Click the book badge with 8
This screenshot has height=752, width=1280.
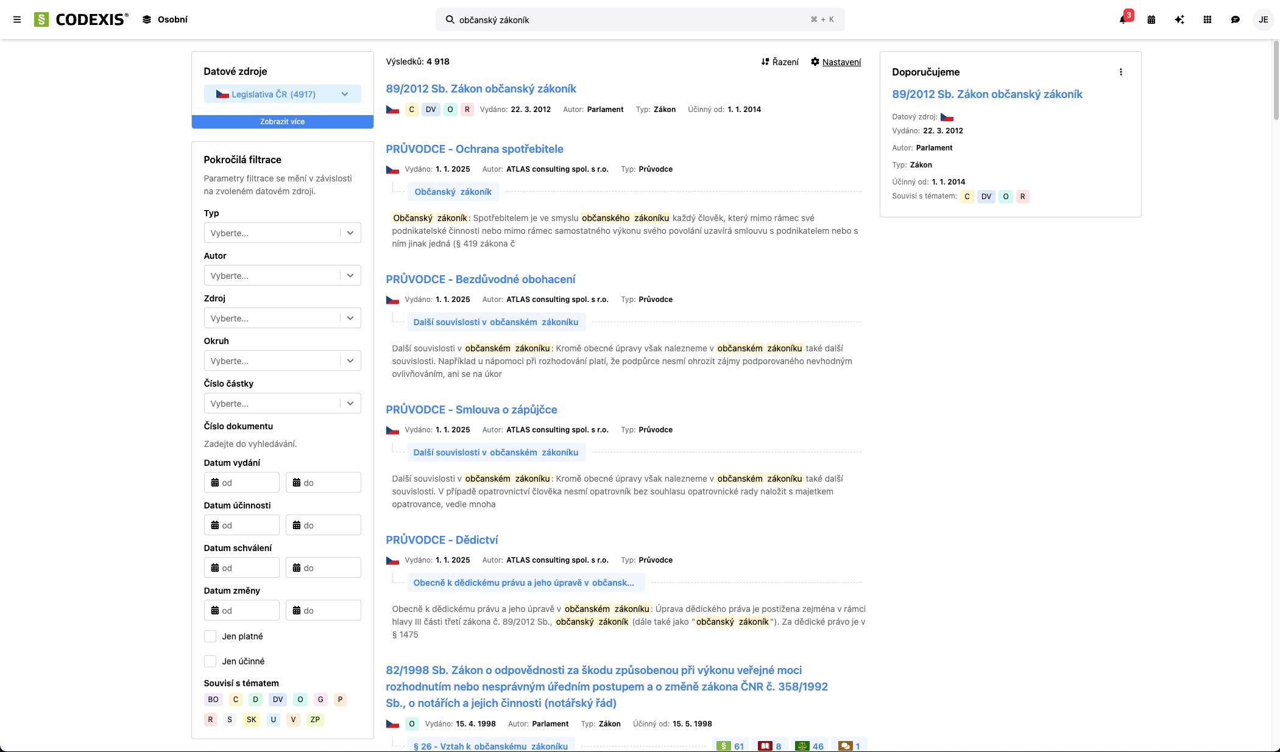(x=769, y=746)
